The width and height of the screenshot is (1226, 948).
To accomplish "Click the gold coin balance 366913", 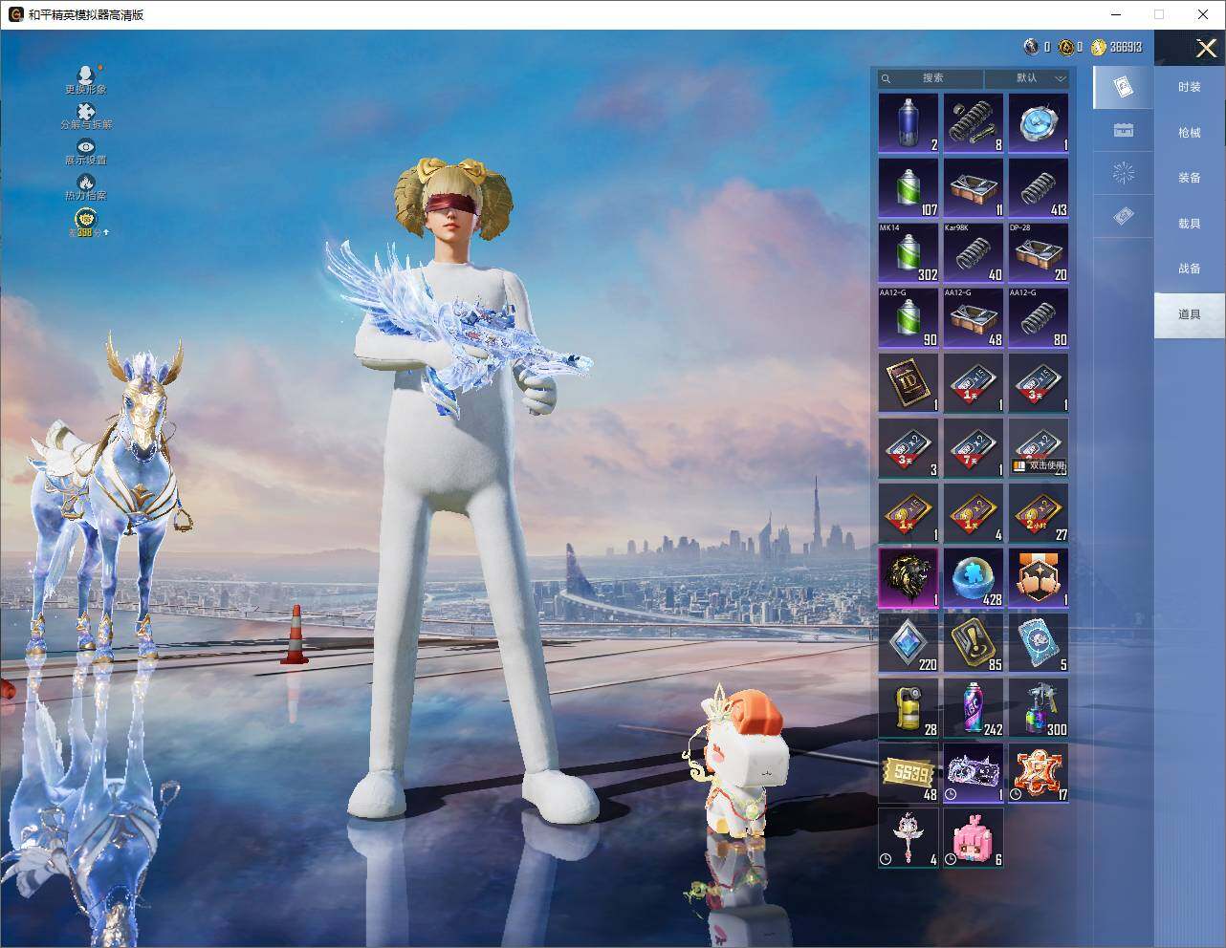I will [x=1117, y=46].
